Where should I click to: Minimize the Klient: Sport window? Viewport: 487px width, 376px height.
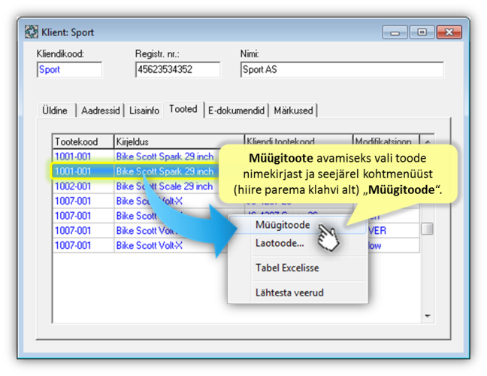pos(395,32)
